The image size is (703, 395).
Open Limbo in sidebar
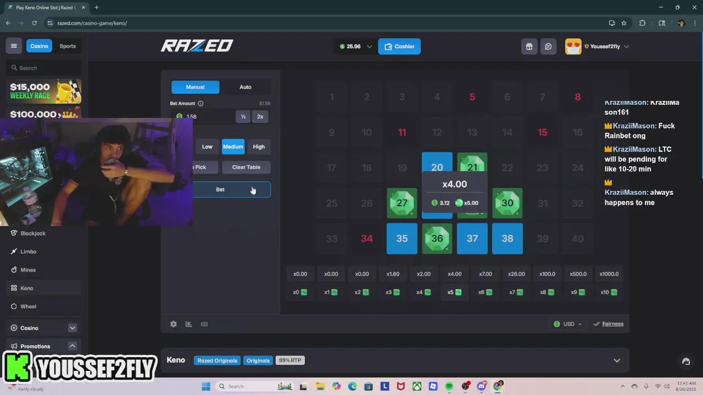pos(29,251)
